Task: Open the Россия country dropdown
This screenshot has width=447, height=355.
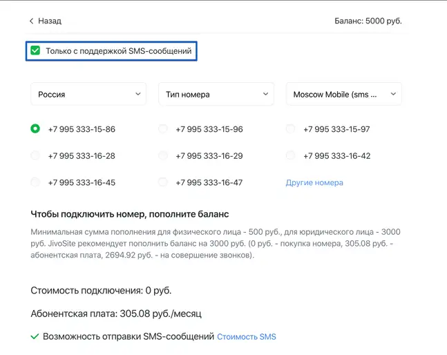Action: (88, 94)
